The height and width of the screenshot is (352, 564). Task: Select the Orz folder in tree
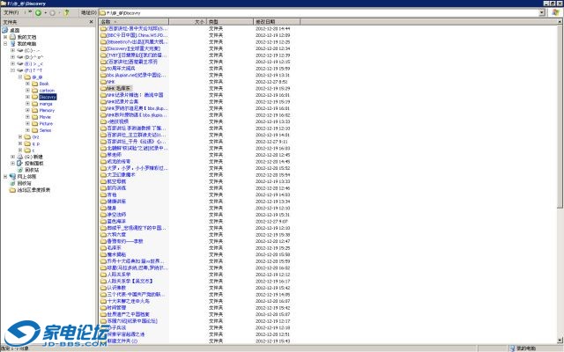[35, 137]
